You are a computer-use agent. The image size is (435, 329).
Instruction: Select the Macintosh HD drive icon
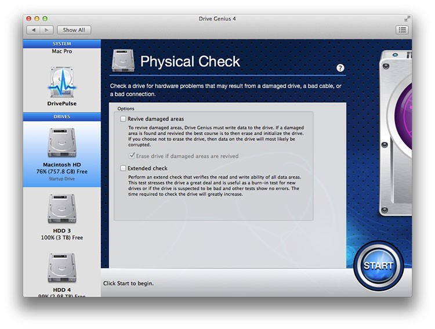[x=62, y=143]
